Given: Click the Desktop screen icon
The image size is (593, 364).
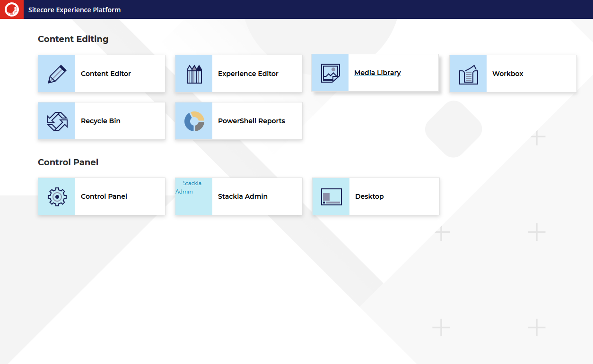Looking at the screenshot, I should click(x=331, y=197).
